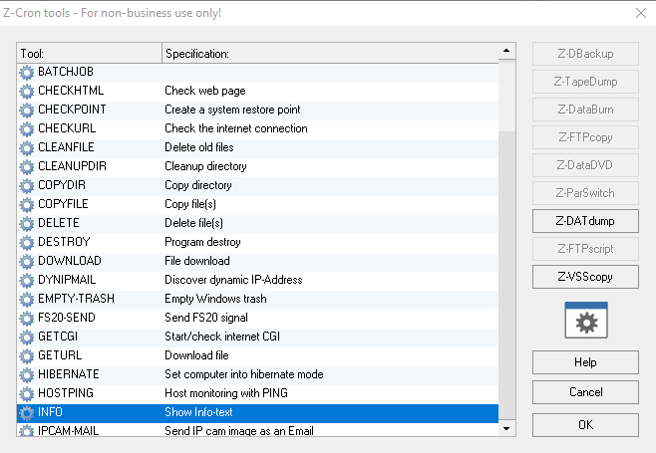Click the disabled Z-DataBurn button
This screenshot has width=656, height=453.
point(585,110)
